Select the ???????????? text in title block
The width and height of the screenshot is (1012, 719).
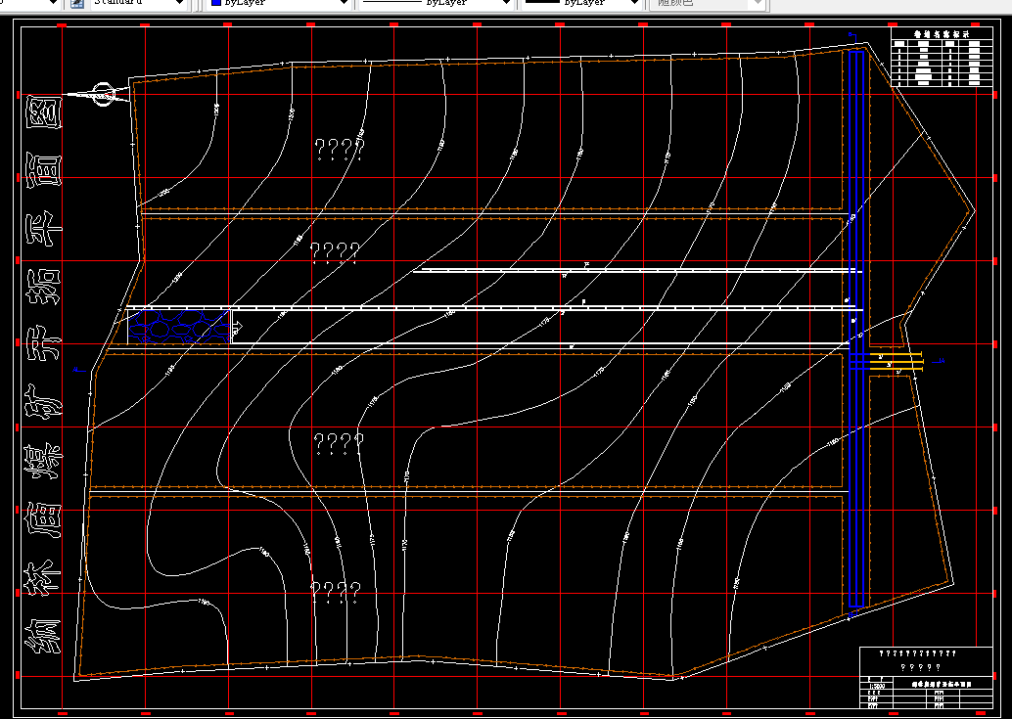coord(917,653)
